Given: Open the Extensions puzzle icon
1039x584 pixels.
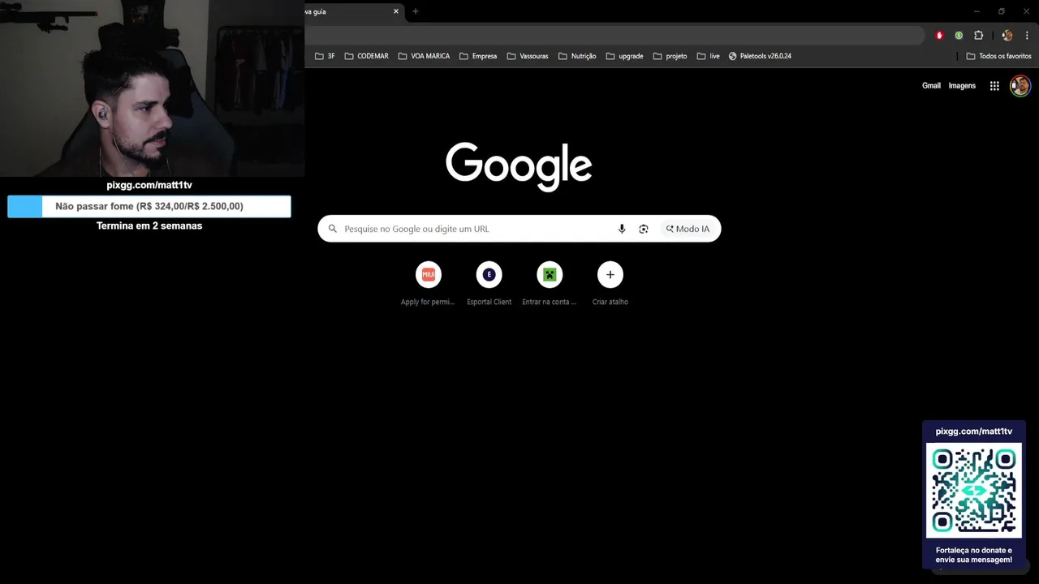Looking at the screenshot, I should 978,36.
